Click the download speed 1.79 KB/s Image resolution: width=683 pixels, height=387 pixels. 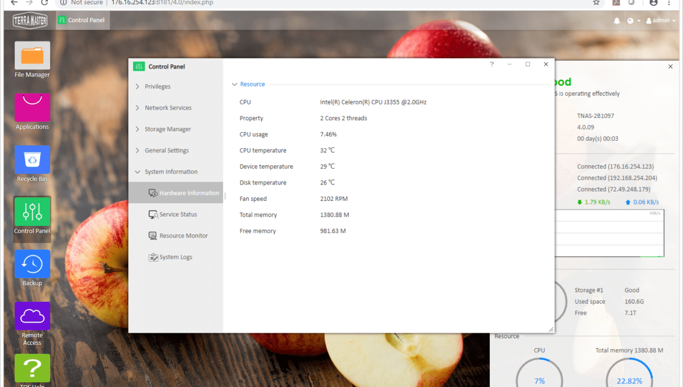click(594, 203)
